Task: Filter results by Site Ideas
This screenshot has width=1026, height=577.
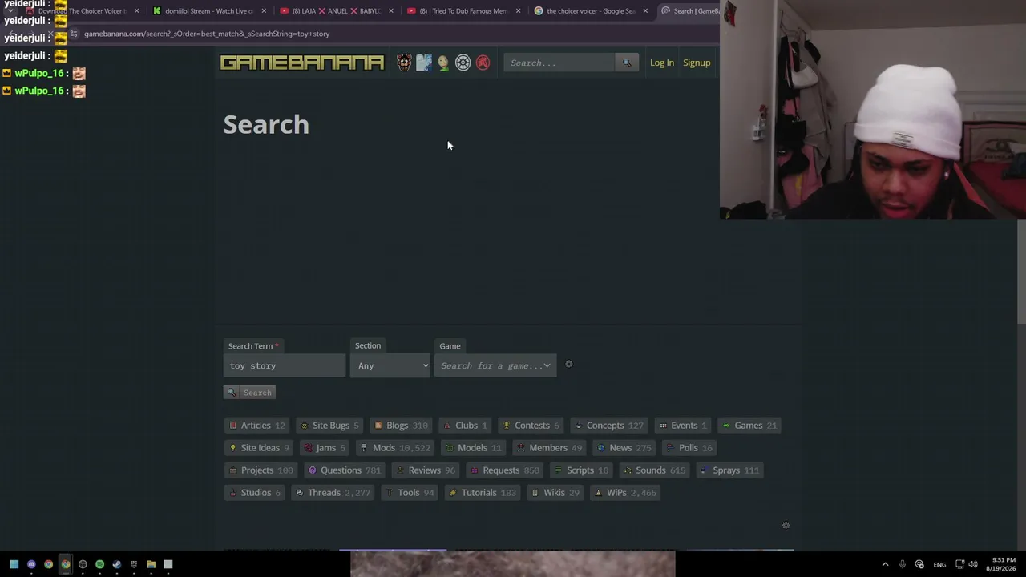Action: click(259, 448)
